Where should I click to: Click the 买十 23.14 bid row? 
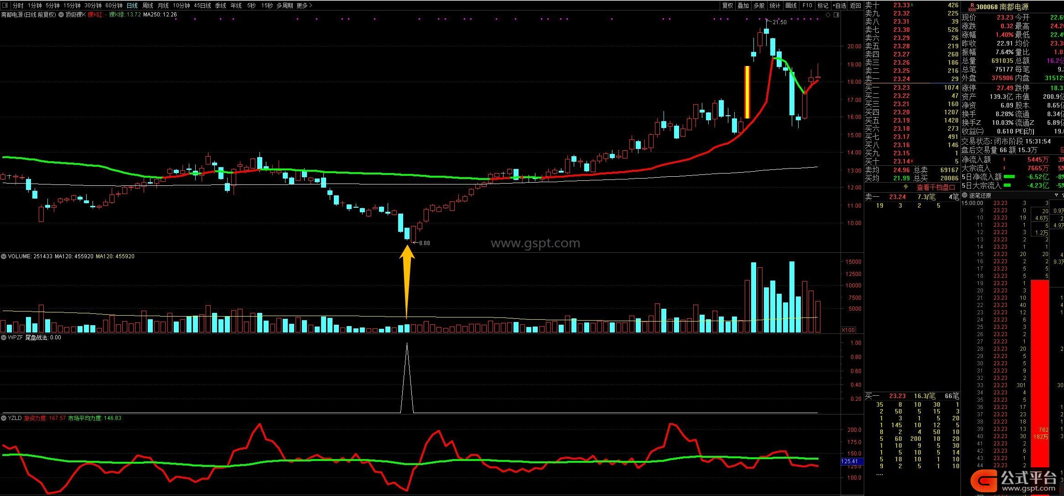tap(912, 161)
